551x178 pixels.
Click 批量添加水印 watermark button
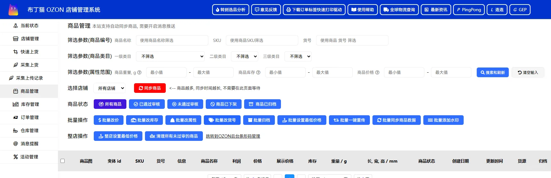point(443,120)
